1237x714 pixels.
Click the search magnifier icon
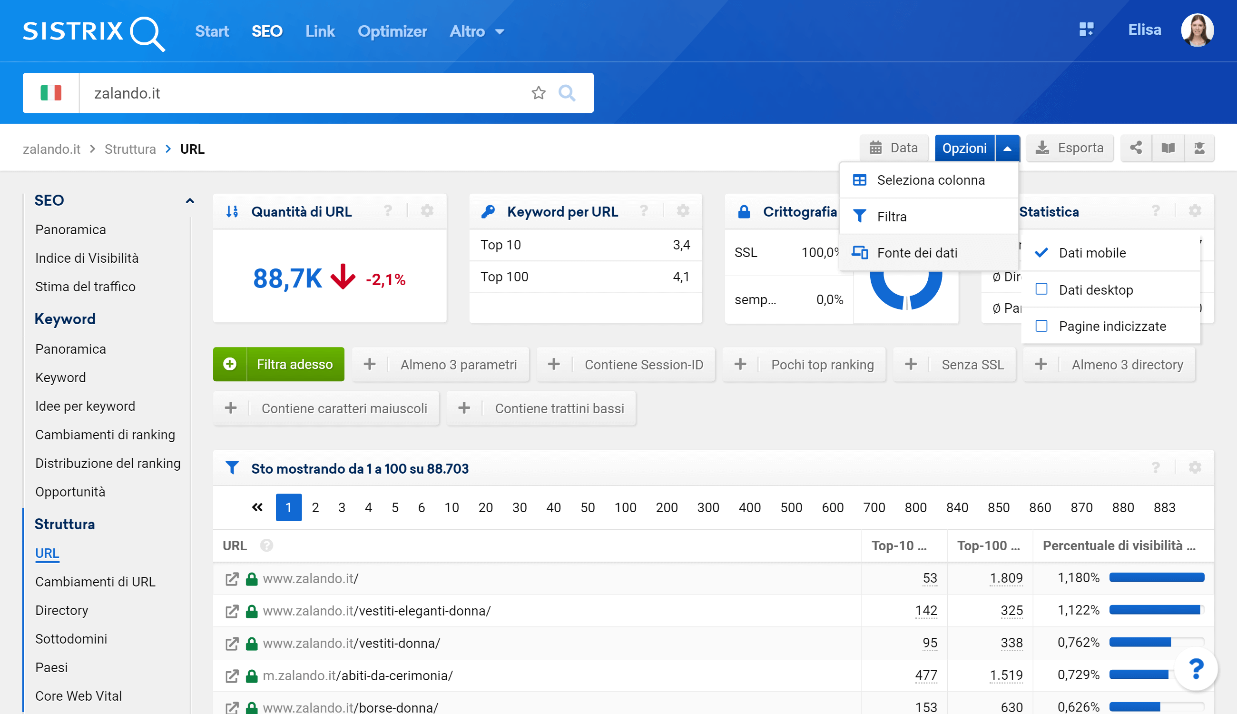coord(567,93)
